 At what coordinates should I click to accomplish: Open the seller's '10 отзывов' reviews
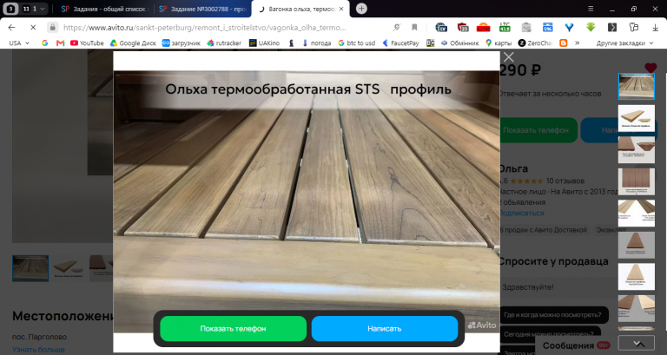565,181
